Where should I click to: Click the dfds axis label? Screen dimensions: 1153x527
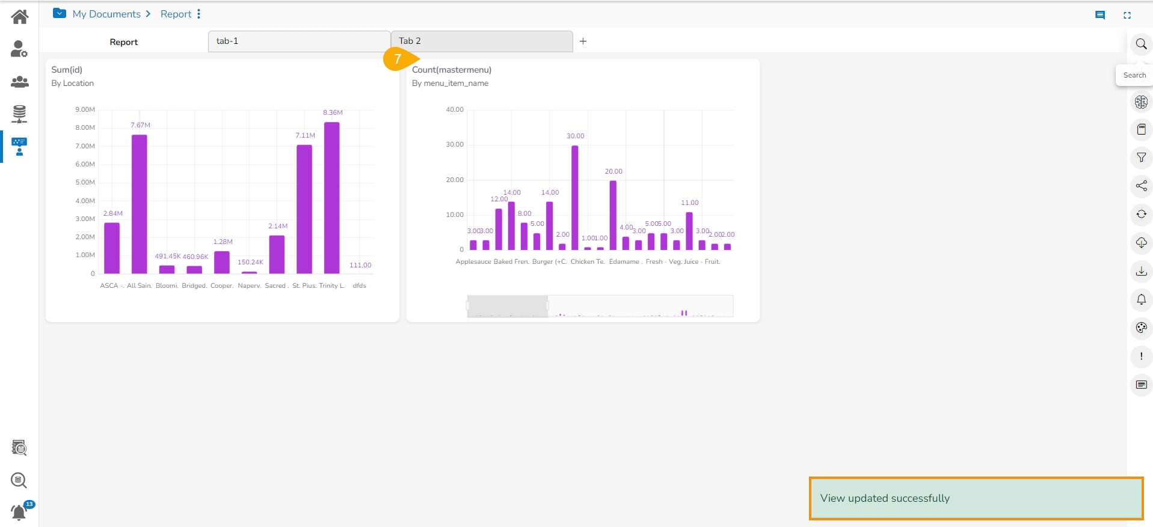click(359, 285)
